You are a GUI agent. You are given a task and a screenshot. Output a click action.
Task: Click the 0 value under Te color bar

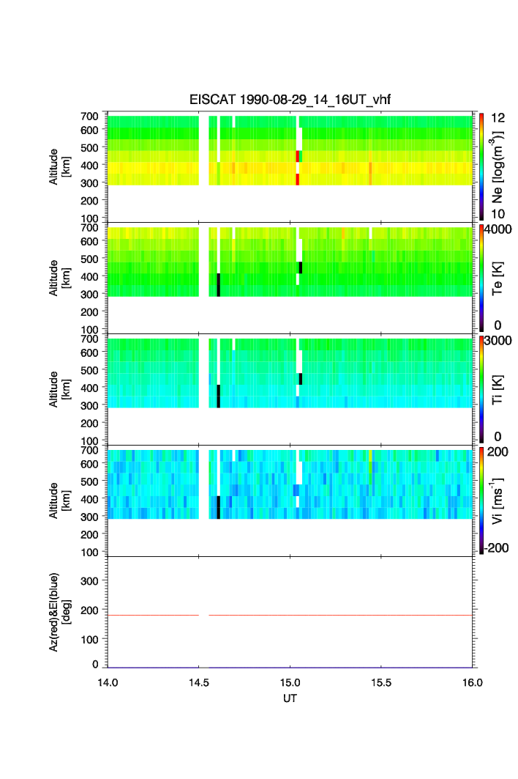pyautogui.click(x=498, y=325)
